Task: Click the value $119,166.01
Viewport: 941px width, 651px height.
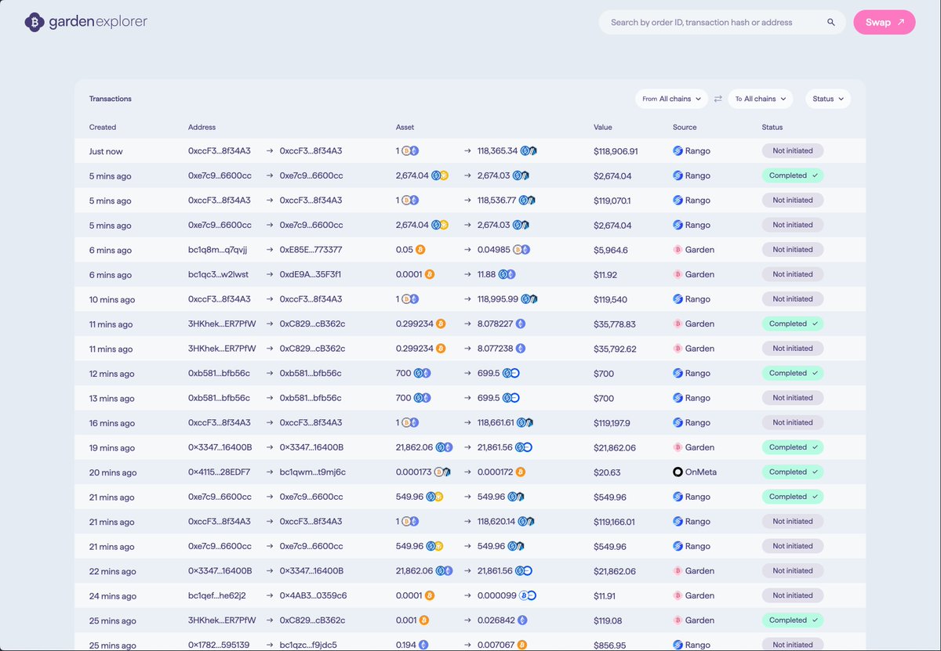Action: (x=614, y=522)
